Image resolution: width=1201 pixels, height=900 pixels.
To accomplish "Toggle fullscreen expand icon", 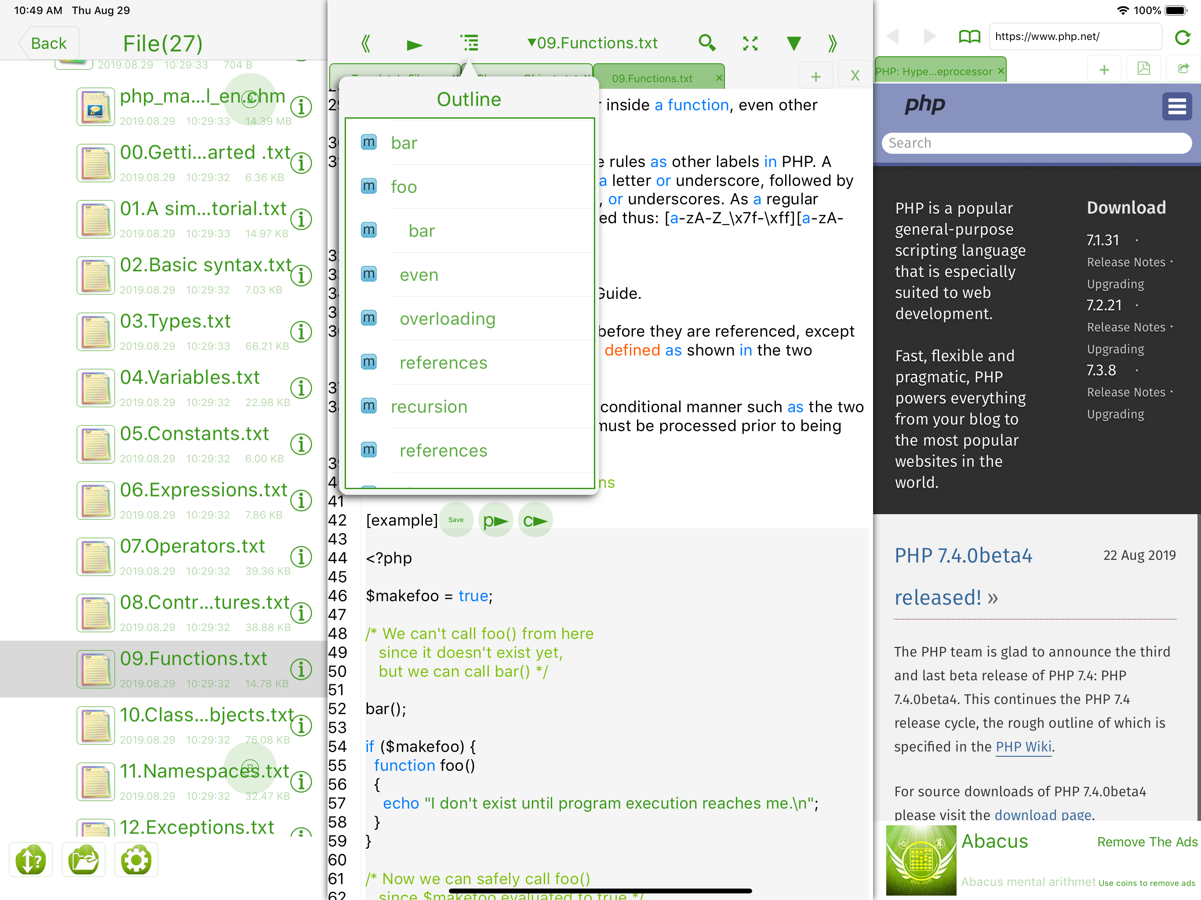I will pyautogui.click(x=750, y=44).
